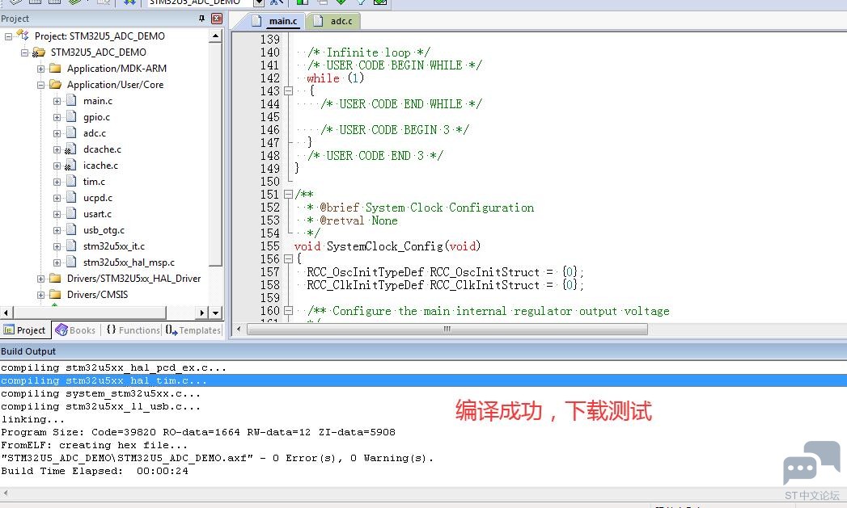Click the Application/User/Core folder icon
847x508 pixels.
point(55,84)
